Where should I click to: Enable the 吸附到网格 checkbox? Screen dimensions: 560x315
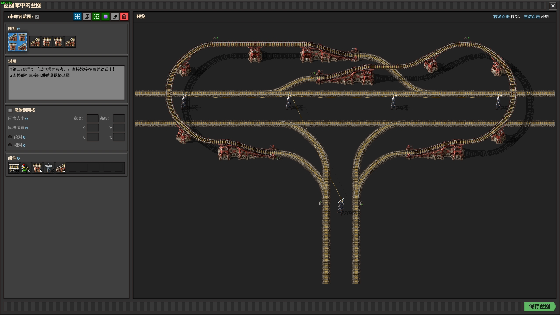click(x=10, y=110)
